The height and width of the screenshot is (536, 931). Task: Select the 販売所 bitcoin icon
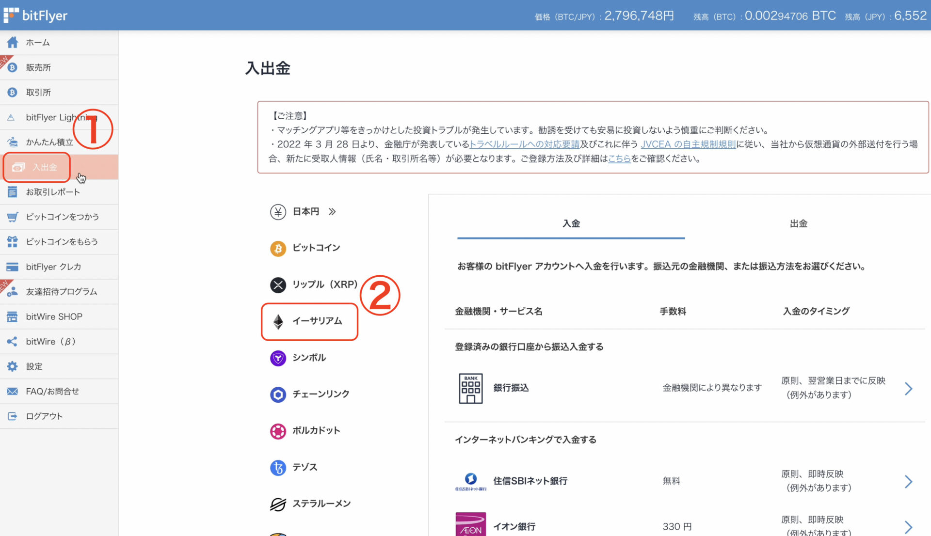point(13,67)
